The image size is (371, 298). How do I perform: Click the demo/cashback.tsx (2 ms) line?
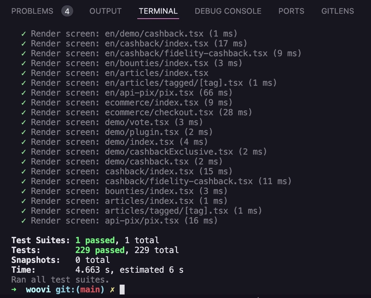[x=122, y=162]
